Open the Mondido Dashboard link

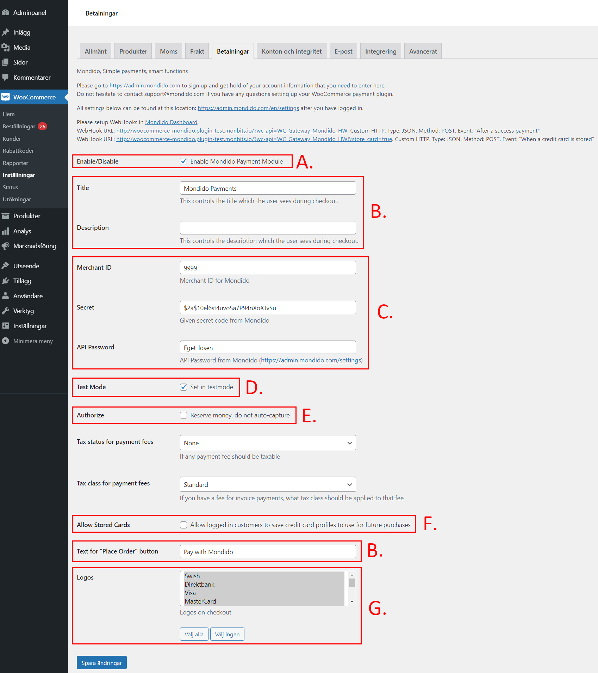(171, 122)
